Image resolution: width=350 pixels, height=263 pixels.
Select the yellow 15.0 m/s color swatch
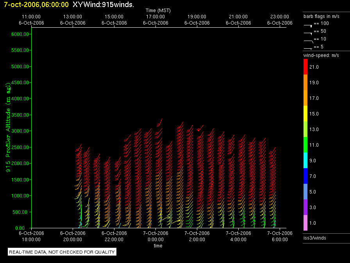305,114
